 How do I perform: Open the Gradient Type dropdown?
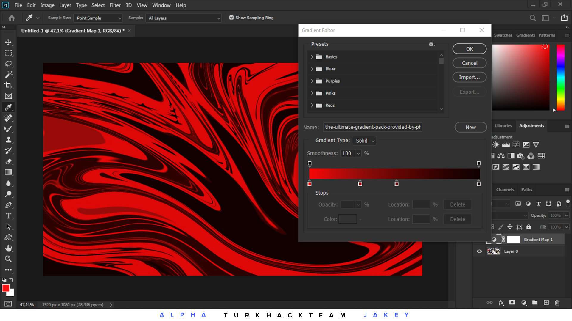(364, 141)
